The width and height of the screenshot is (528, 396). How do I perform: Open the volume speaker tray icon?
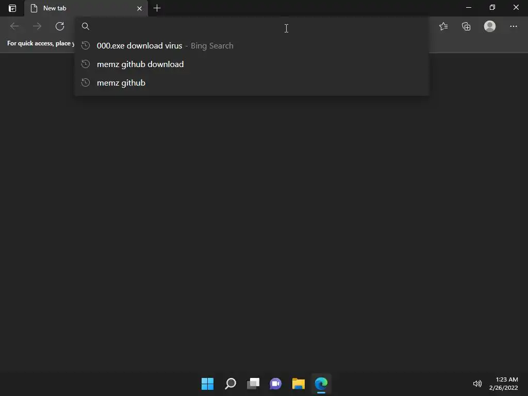click(x=477, y=384)
